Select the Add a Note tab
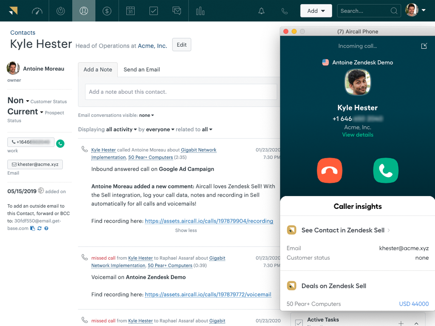 click(x=98, y=69)
